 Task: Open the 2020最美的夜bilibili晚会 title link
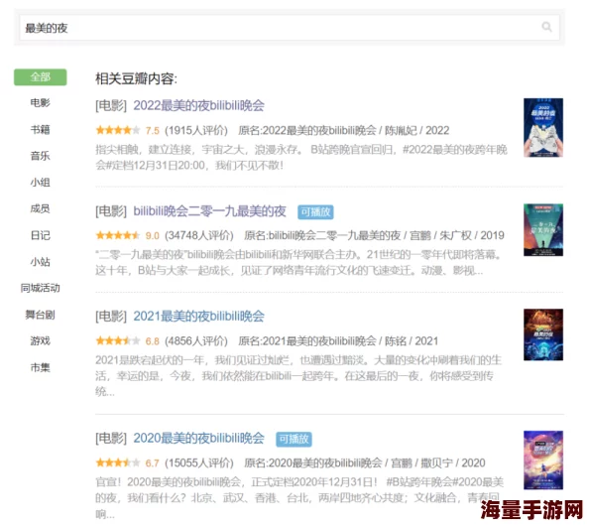coord(198,438)
